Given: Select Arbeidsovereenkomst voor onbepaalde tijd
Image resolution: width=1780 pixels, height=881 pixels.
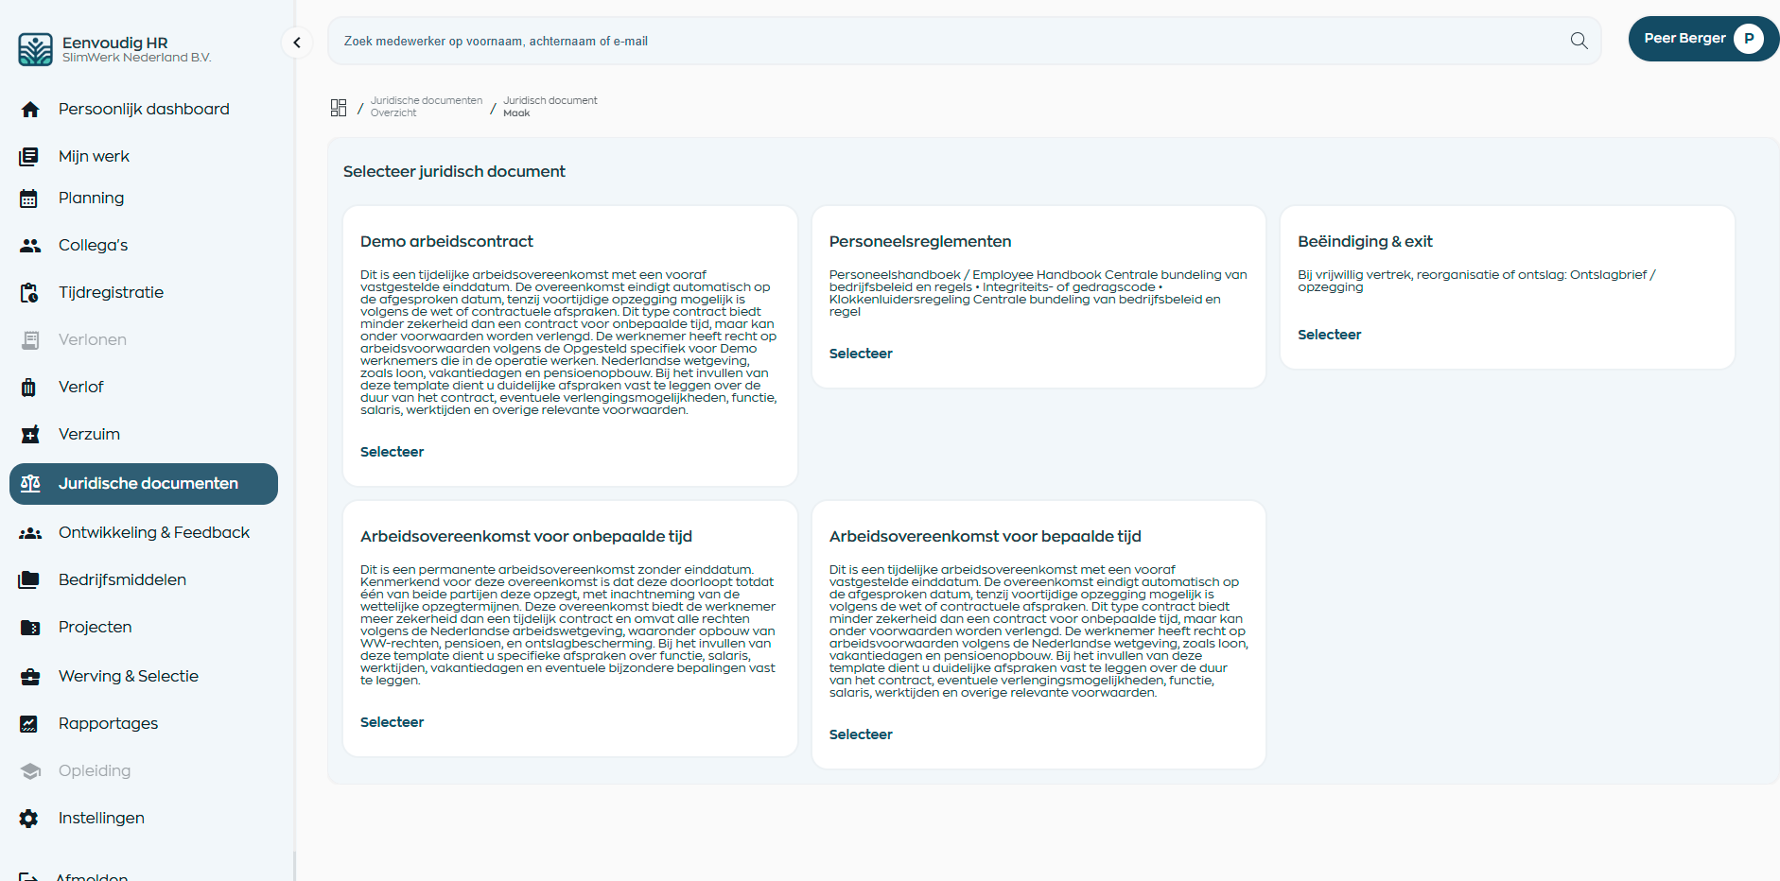Looking at the screenshot, I should click(392, 722).
